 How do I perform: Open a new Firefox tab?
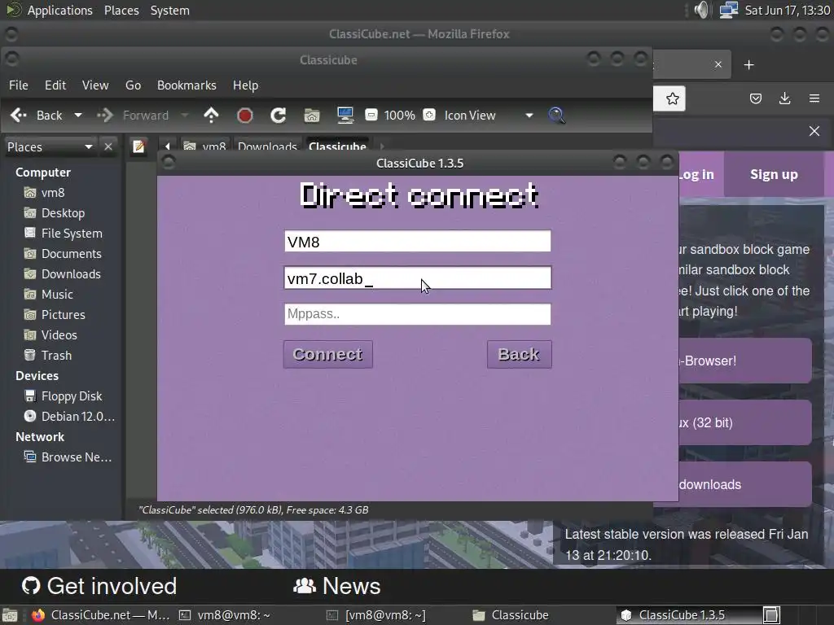click(749, 65)
